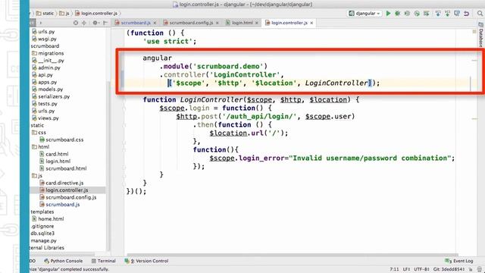Open card.html in the project tree
The image size is (485, 273).
[x=54, y=154]
